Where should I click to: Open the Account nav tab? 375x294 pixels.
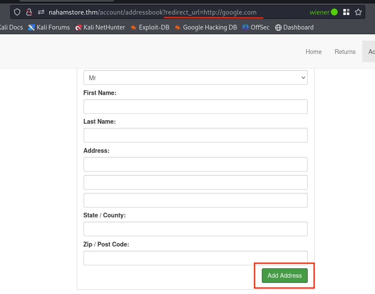[369, 51]
